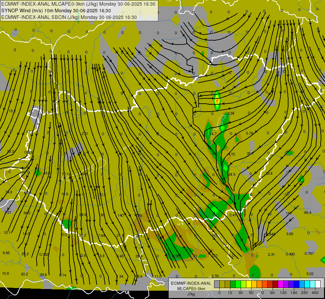
Task: Click the map value 8.14
Action: (x=63, y=275)
